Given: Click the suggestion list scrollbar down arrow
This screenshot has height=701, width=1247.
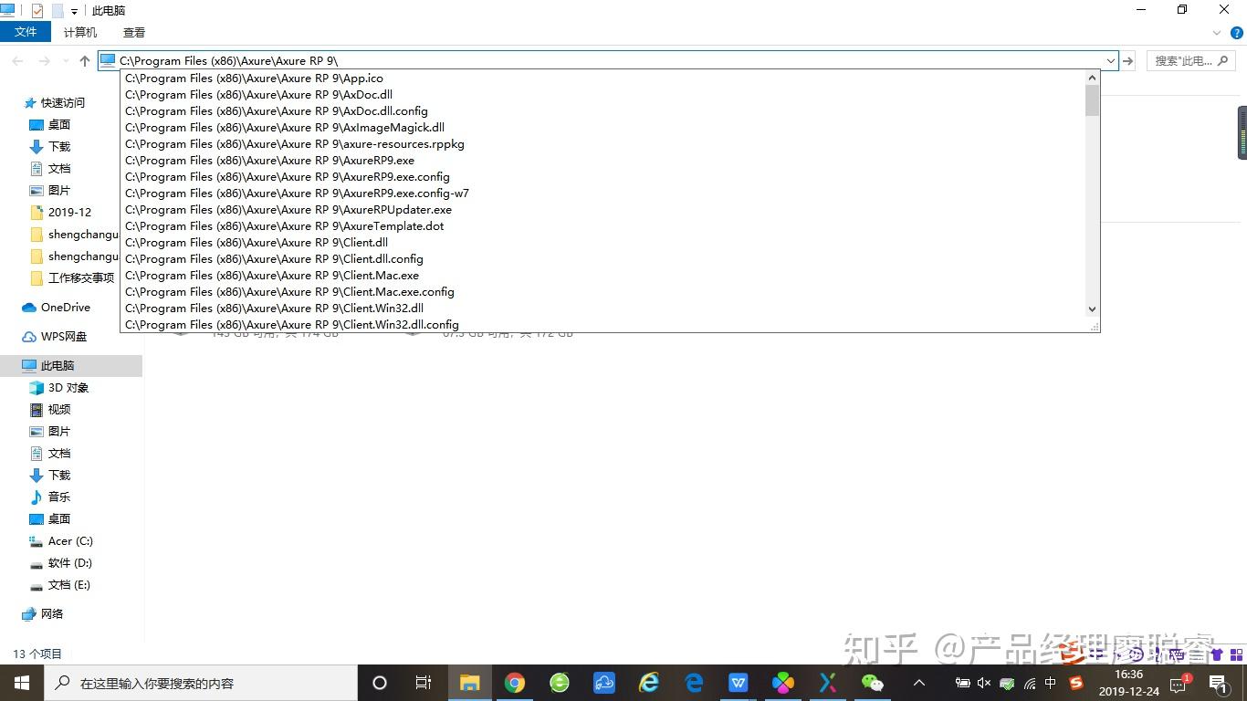Looking at the screenshot, I should click(x=1092, y=309).
